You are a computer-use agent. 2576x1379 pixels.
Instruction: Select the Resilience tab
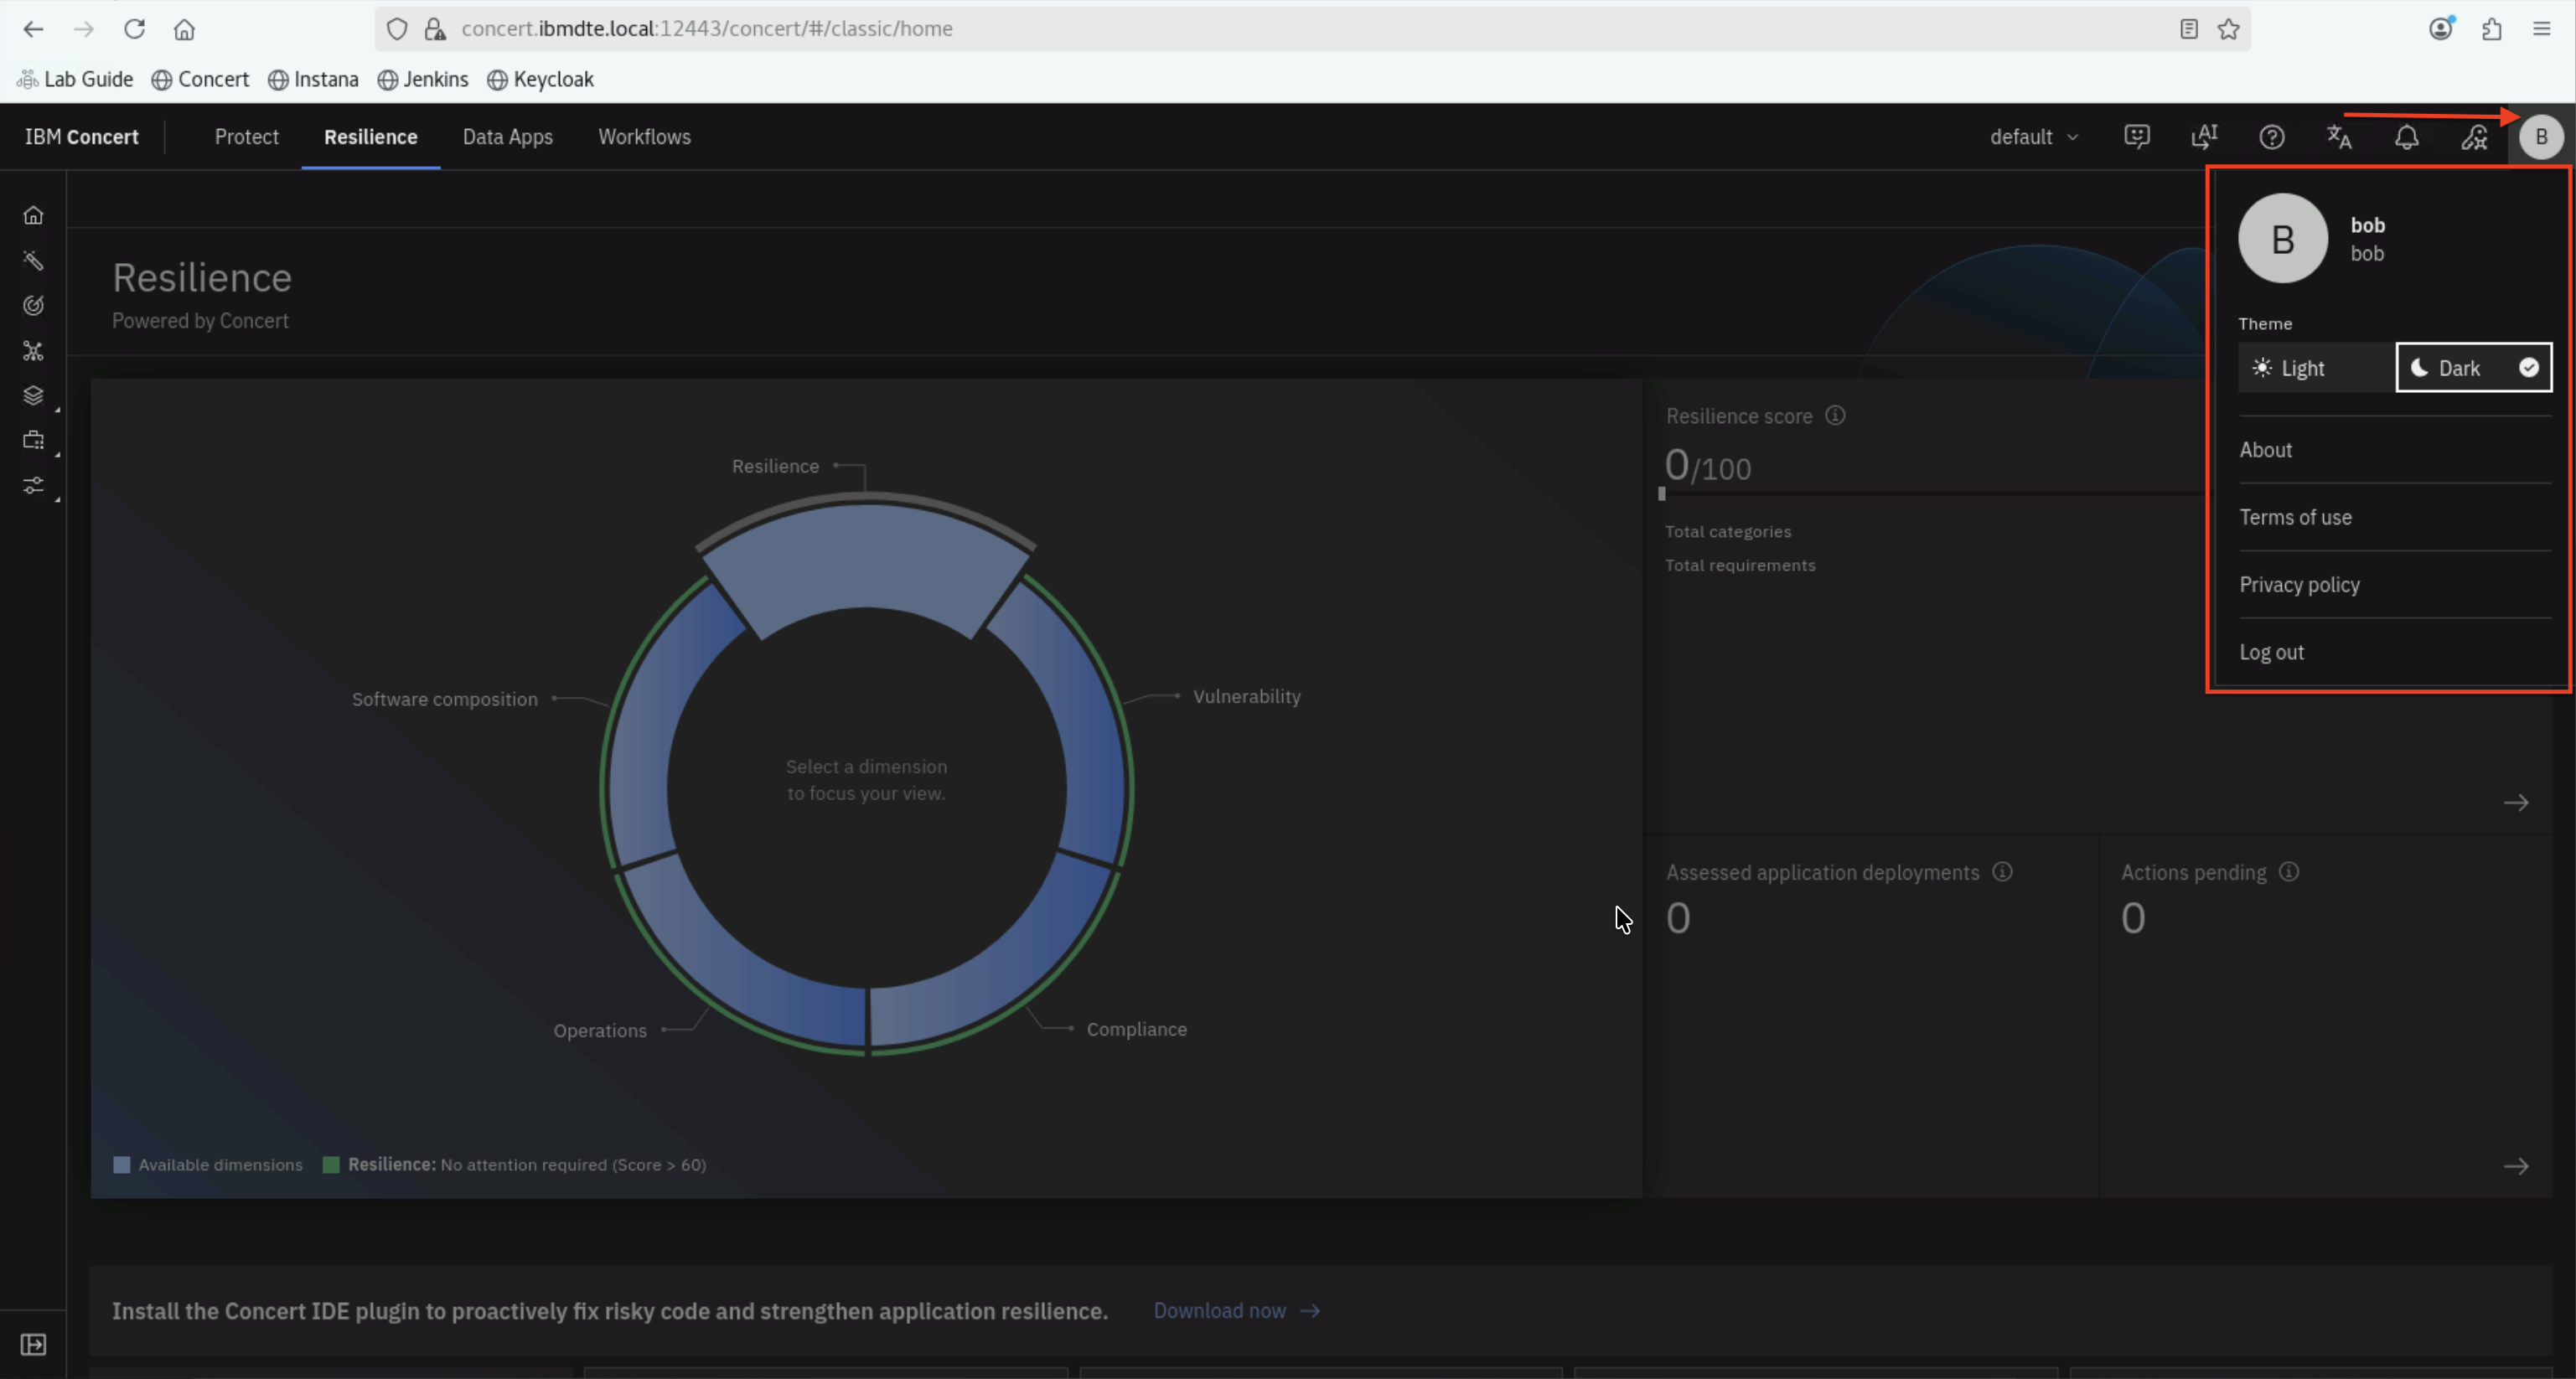(371, 137)
